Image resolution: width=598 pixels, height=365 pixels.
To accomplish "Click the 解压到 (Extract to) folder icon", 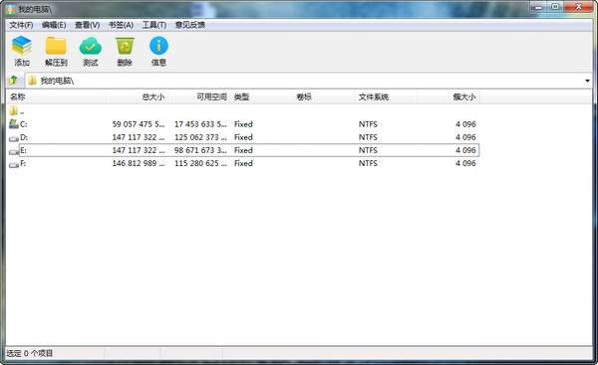I will coord(56,46).
